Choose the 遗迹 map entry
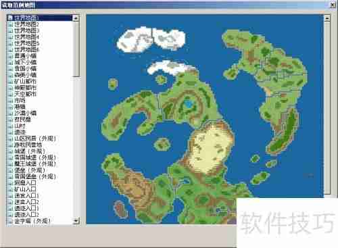The width and height of the screenshot is (338, 248). coord(20,132)
